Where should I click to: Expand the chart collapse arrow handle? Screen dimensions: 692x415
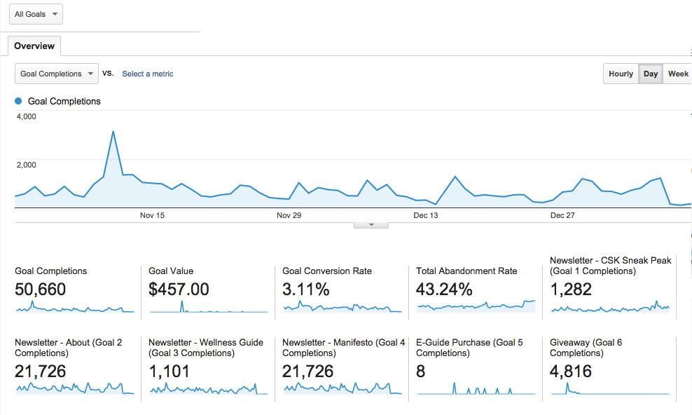pyautogui.click(x=371, y=225)
